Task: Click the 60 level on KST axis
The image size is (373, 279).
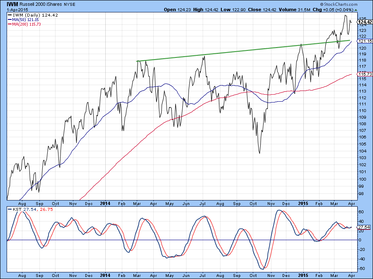Action: pos(361,212)
